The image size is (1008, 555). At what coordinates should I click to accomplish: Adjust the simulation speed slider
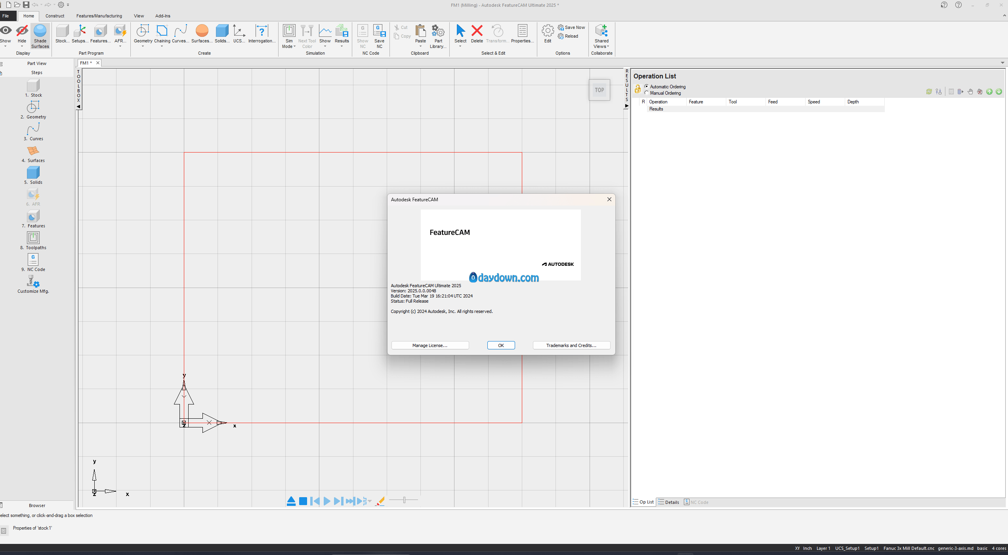click(404, 500)
